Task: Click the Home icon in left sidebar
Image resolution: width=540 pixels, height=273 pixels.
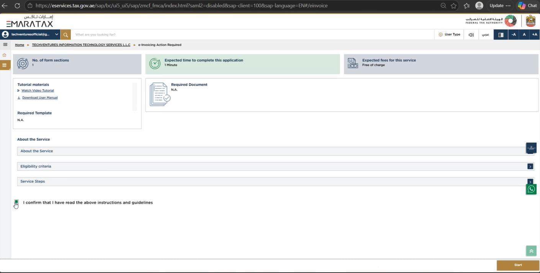Action: (5, 55)
